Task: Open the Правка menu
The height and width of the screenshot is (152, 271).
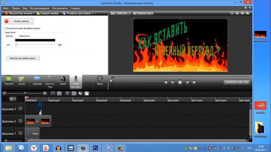Action: (x=16, y=8)
